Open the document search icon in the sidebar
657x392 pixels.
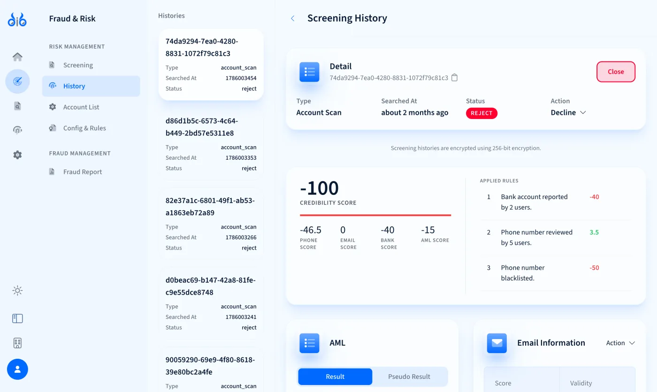[x=17, y=106]
